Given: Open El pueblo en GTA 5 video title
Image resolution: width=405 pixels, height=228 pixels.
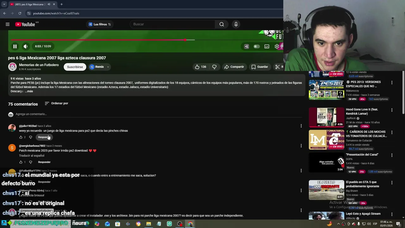Looking at the screenshot, I should 362,184.
